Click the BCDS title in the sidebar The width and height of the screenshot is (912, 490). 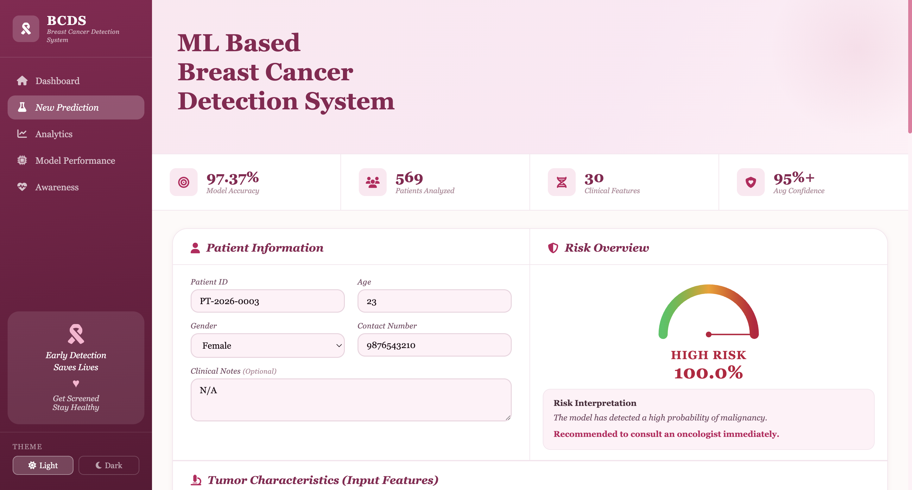(x=66, y=21)
